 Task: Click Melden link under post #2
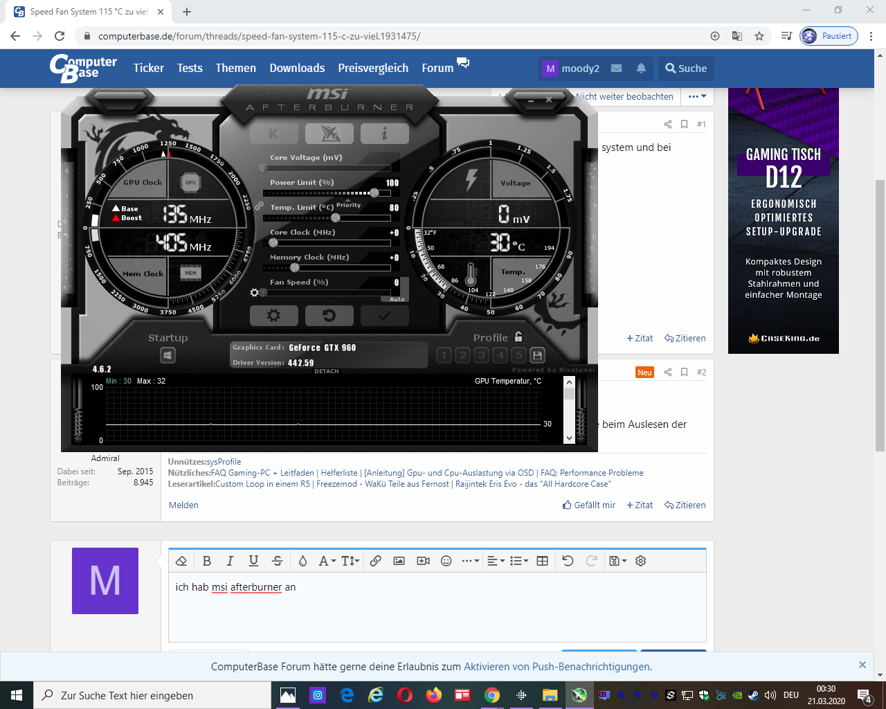183,505
